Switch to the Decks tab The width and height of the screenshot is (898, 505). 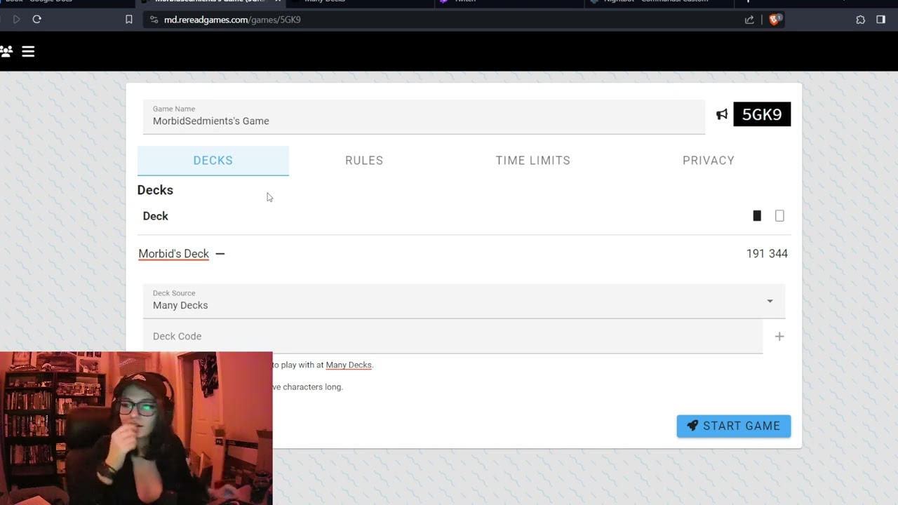coord(213,161)
